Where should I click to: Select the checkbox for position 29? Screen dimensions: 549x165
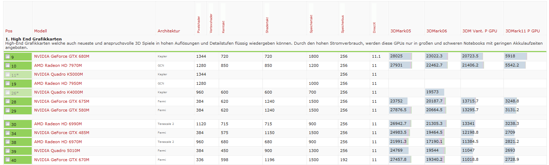point(8,110)
